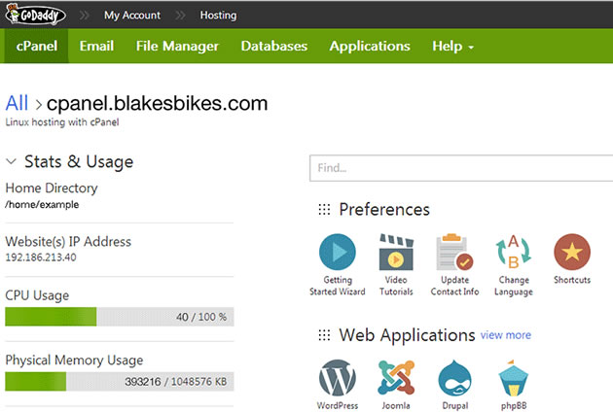The width and height of the screenshot is (613, 412).
Task: Launch the WordPress application icon
Action: [x=338, y=378]
